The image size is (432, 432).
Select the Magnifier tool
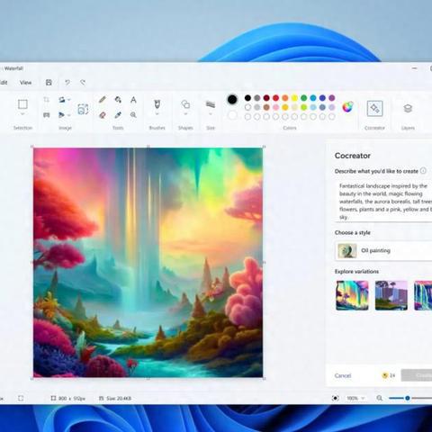133,115
